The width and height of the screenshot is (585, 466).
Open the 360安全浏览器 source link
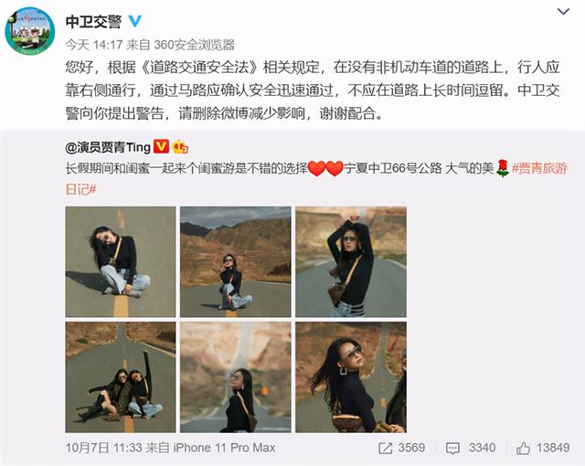coord(195,45)
